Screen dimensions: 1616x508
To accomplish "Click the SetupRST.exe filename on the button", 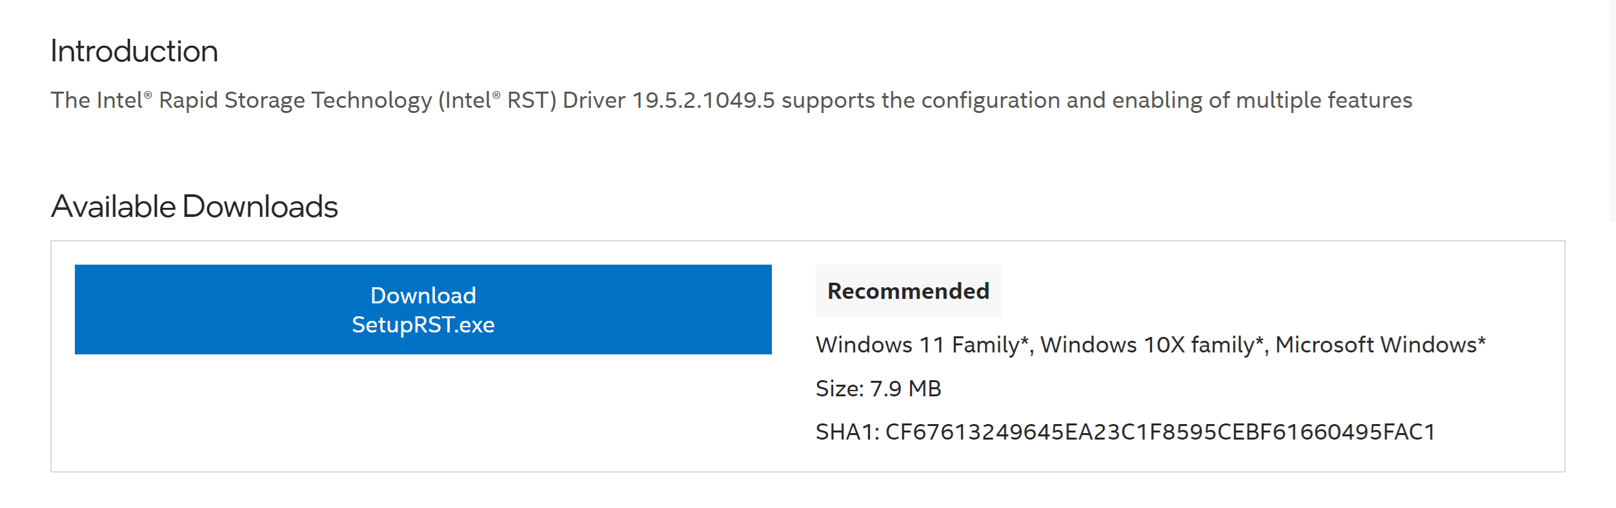I will pos(423,325).
